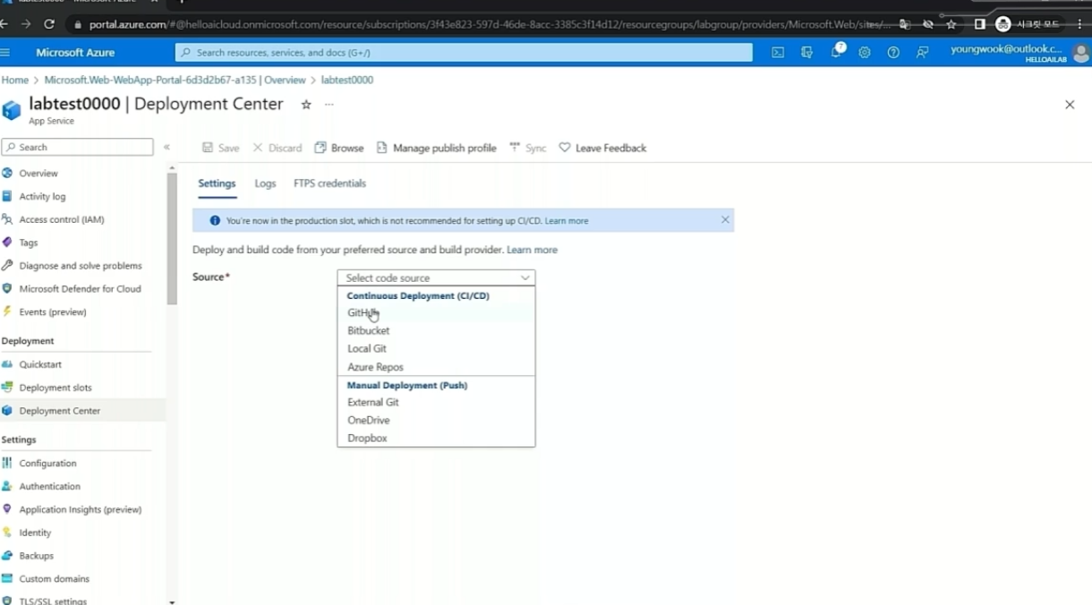The image size is (1092, 605).
Task: Click Sync in the toolbar
Action: pos(527,148)
